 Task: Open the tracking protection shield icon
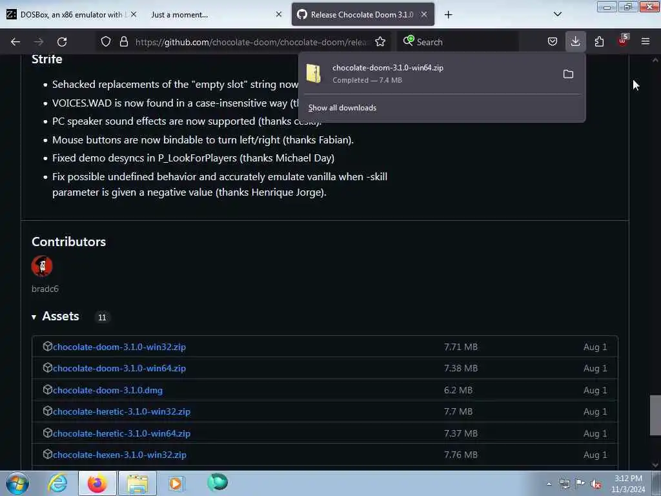pos(106,41)
